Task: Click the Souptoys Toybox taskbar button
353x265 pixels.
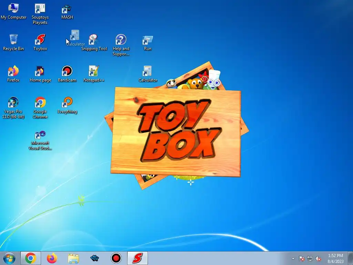Action: coord(138,258)
